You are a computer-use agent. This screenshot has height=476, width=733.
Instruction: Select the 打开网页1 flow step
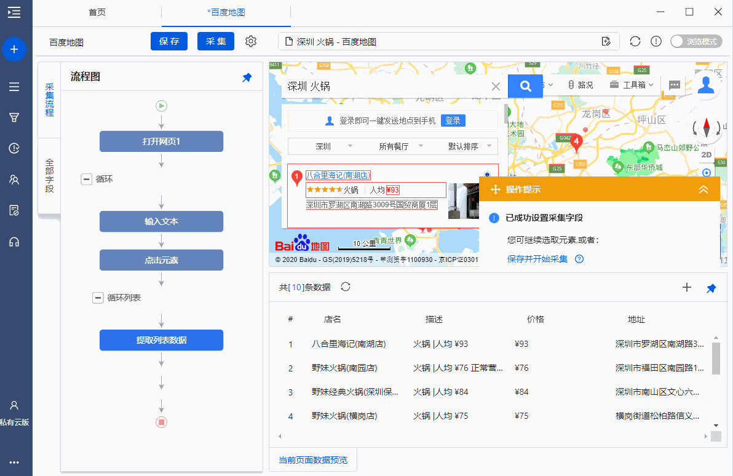[161, 141]
